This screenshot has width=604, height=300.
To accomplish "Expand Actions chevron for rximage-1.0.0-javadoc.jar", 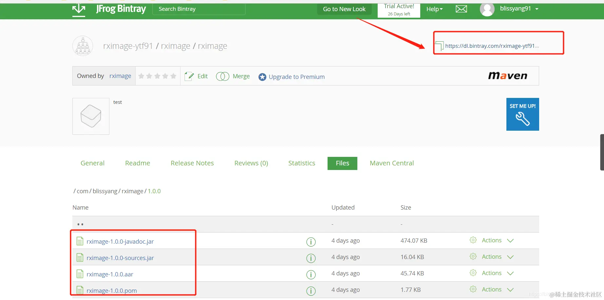I will [x=510, y=241].
